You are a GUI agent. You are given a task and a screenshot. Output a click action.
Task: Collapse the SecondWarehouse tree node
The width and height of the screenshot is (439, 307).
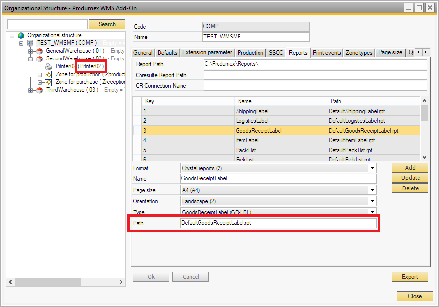pyautogui.click(x=31, y=59)
